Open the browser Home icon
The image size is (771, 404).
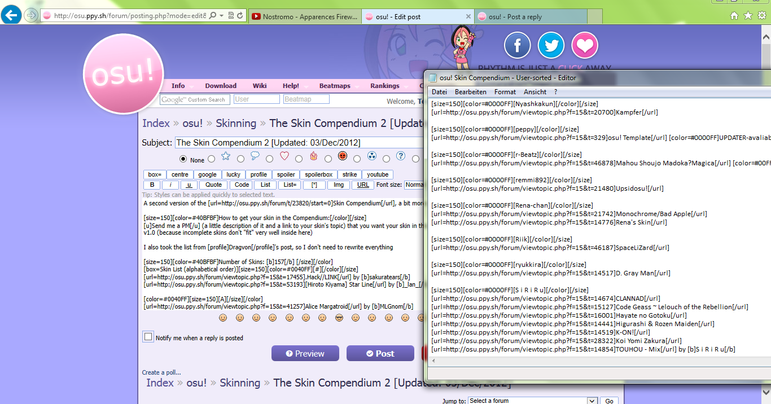(x=734, y=16)
